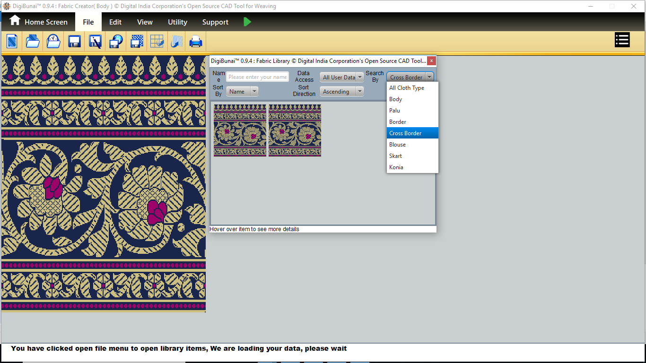This screenshot has height=363, width=646.
Task: Open fabric from folder icon
Action: tap(33, 42)
